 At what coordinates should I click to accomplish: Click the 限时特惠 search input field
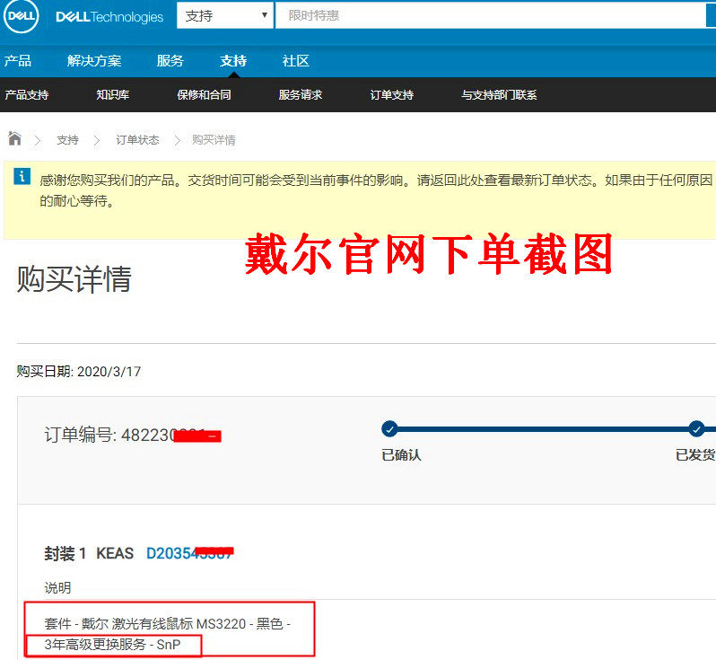click(491, 15)
